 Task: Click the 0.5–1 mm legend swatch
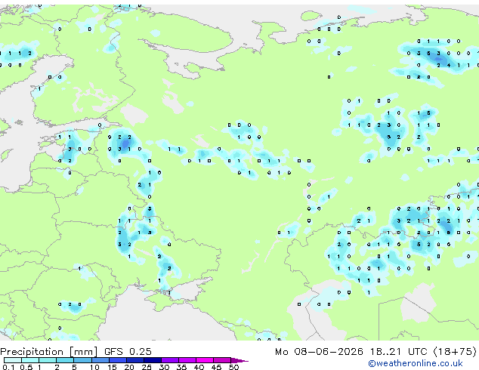[30, 360]
